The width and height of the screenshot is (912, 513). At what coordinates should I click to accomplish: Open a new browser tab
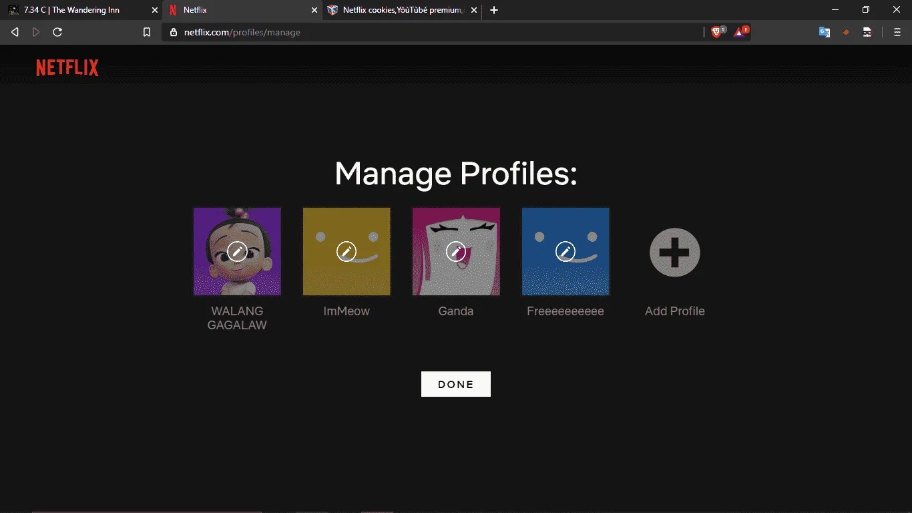(494, 10)
